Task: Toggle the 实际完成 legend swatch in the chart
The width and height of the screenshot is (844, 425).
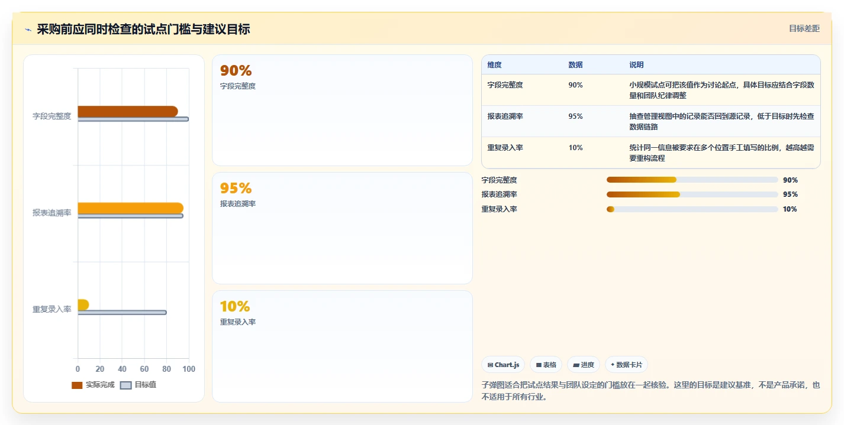Action: click(x=77, y=385)
